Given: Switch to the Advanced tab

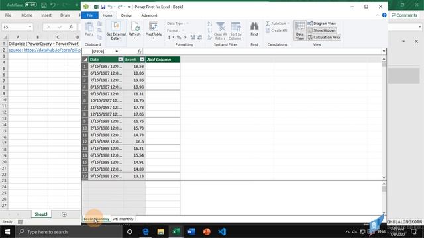Looking at the screenshot, I should (x=149, y=15).
